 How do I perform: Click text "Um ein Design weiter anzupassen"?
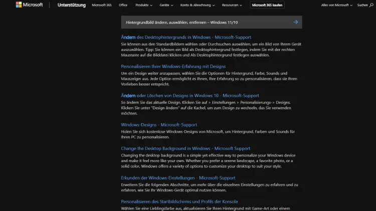point(150,73)
